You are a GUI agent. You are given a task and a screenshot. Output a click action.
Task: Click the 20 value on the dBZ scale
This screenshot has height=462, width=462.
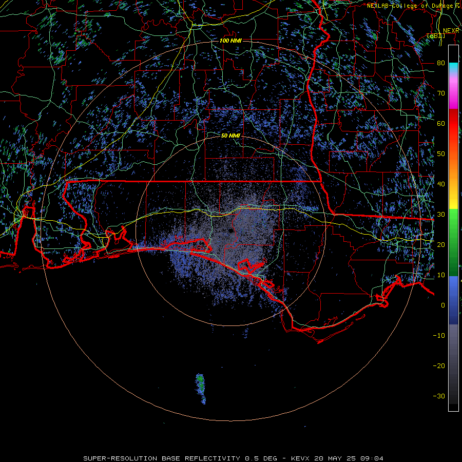coord(441,244)
